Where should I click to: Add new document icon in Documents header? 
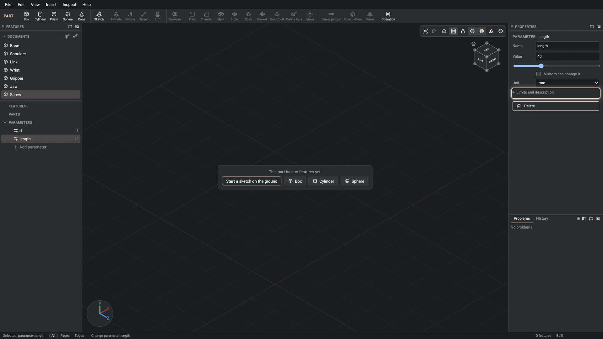point(67,36)
